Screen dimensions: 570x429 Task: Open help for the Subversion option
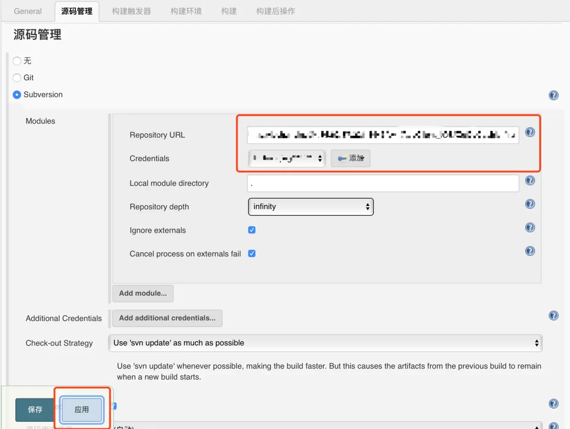pos(553,96)
